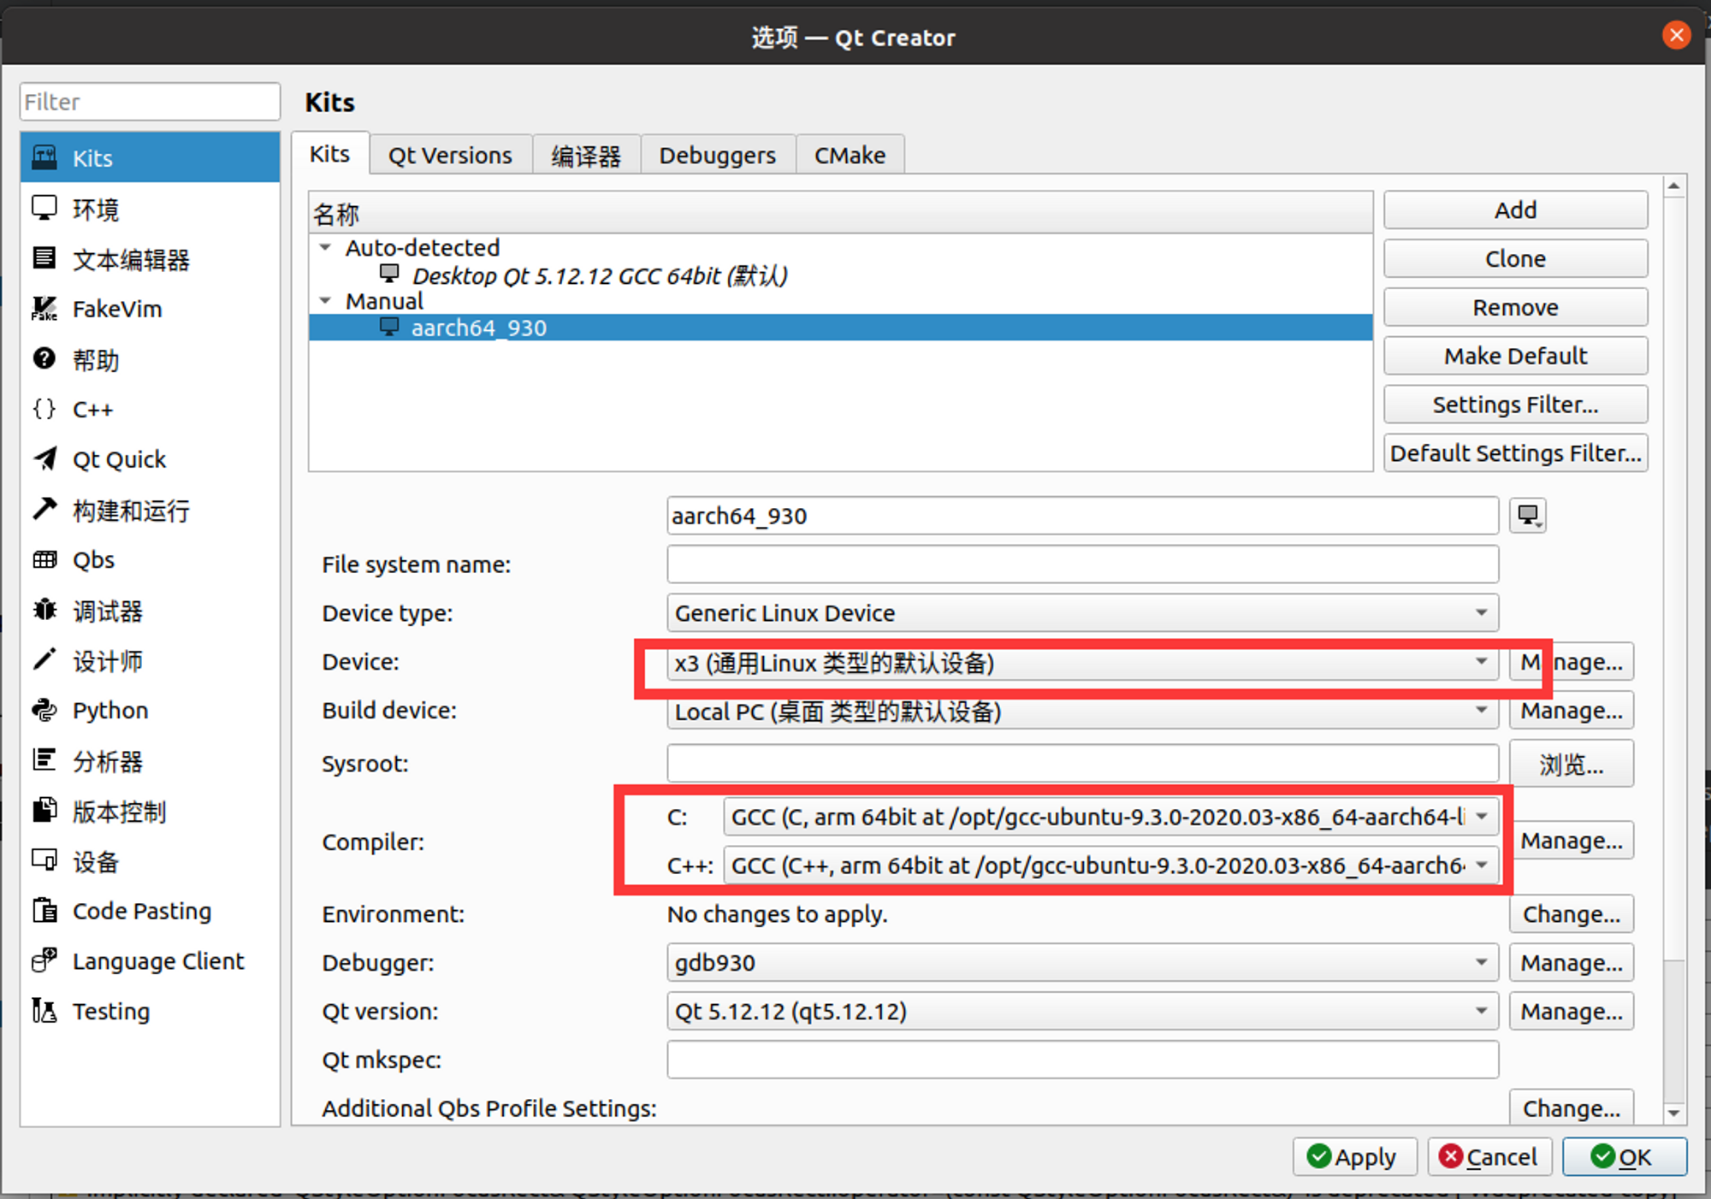This screenshot has width=1711, height=1199.
Task: Open 文本编辑器 settings category
Action: tap(150, 259)
